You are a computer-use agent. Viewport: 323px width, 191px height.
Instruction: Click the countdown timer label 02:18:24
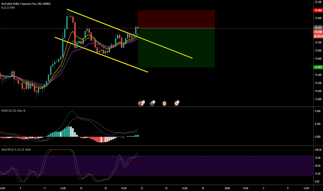(x=317, y=35)
